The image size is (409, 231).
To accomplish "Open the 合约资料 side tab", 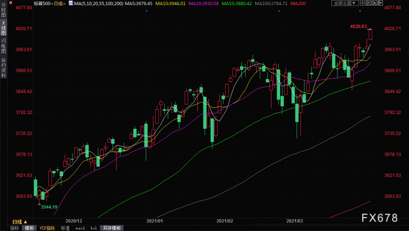I will pos(4,67).
